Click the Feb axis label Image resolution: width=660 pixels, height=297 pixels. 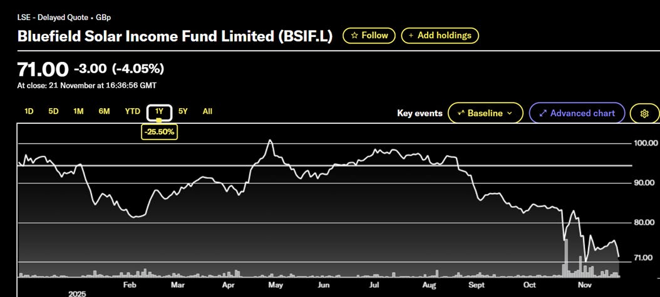coord(129,285)
